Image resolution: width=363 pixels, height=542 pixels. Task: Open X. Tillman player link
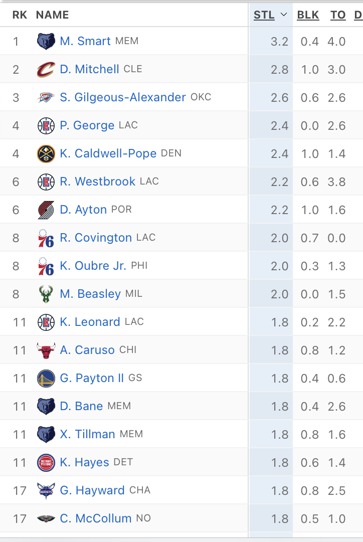coord(87,434)
